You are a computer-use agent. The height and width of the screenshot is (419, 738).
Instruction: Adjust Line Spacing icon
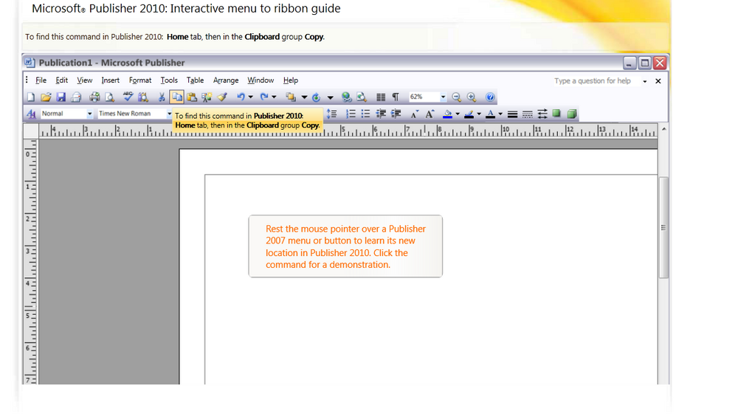pos(332,114)
